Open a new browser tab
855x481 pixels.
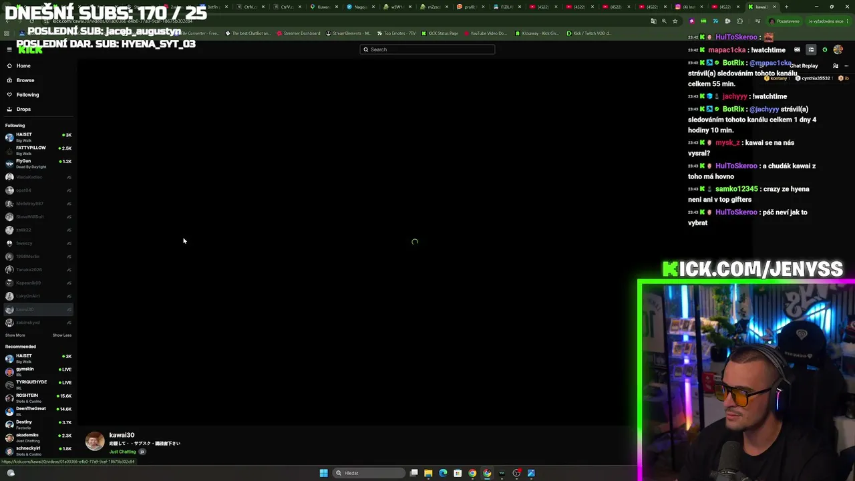[786, 7]
